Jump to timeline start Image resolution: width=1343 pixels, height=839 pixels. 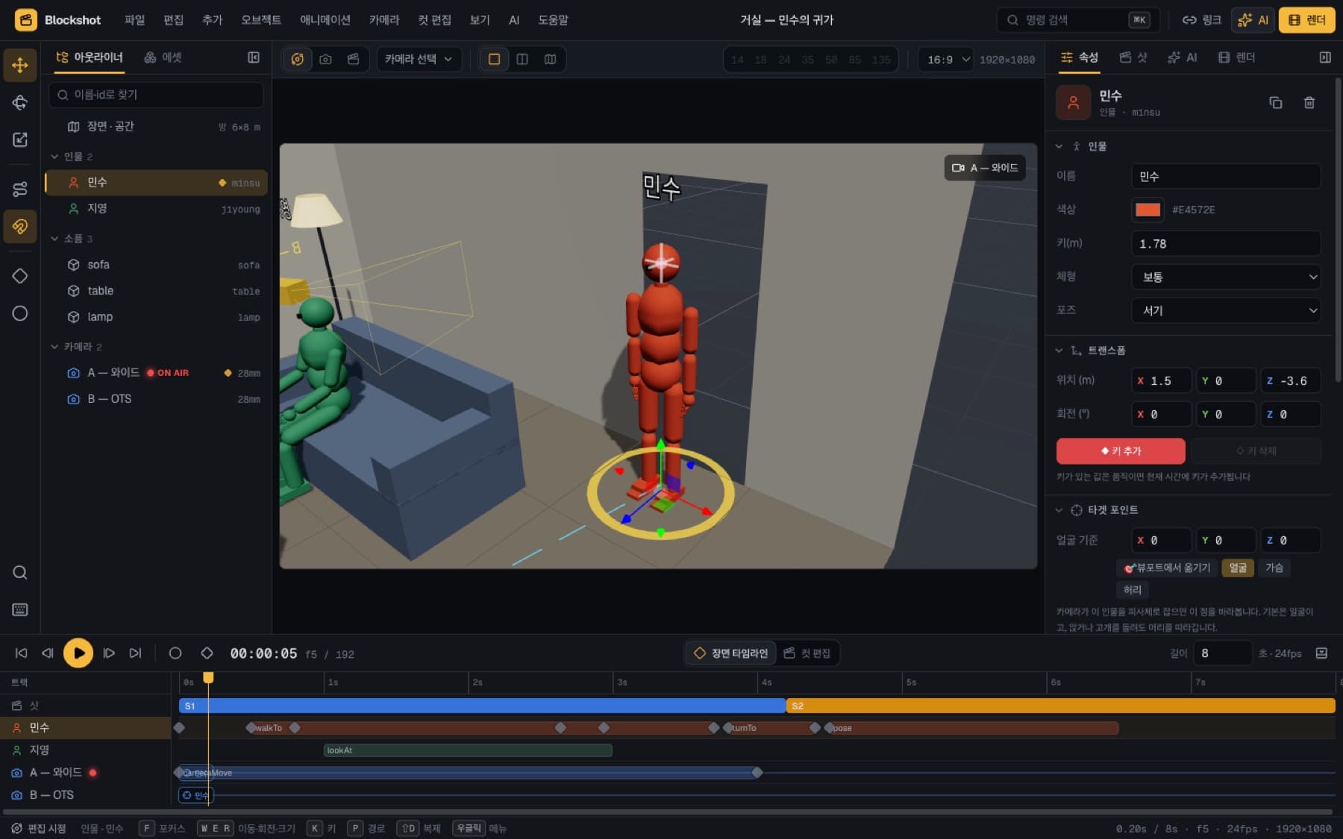[22, 653]
